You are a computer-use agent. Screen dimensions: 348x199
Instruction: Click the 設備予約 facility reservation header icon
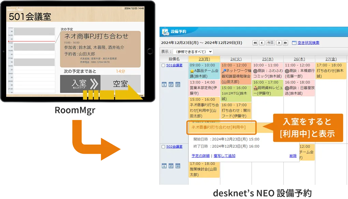coord(165,32)
